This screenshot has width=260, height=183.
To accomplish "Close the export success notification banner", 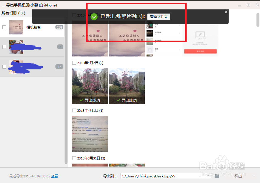I will pyautogui.click(x=226, y=12).
